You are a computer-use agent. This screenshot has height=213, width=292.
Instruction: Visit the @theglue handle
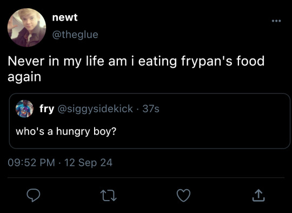point(75,35)
